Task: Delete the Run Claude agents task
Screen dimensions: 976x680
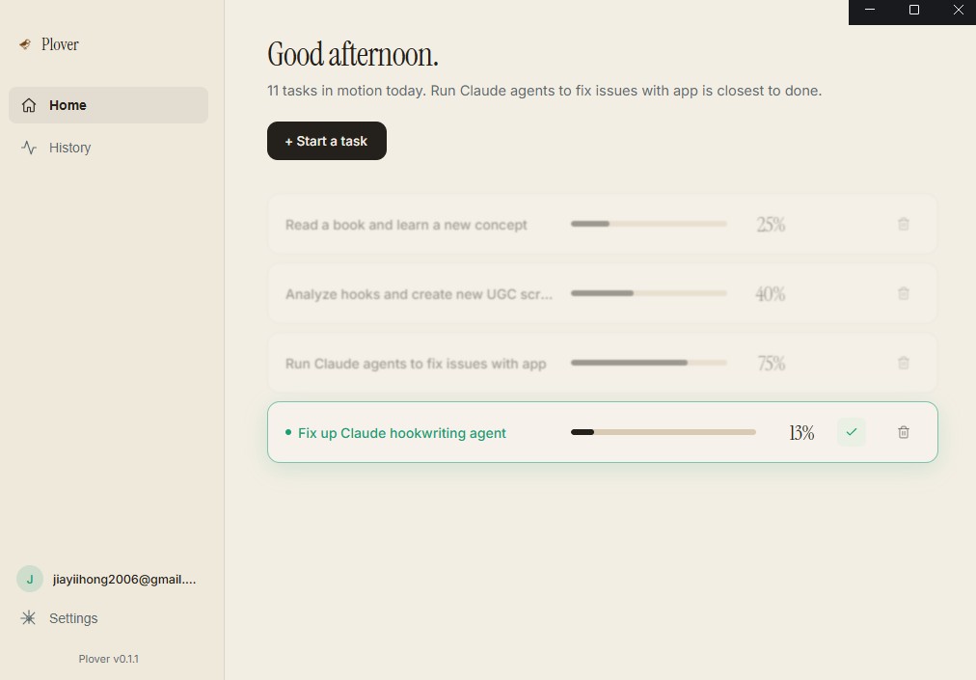Action: pyautogui.click(x=903, y=363)
